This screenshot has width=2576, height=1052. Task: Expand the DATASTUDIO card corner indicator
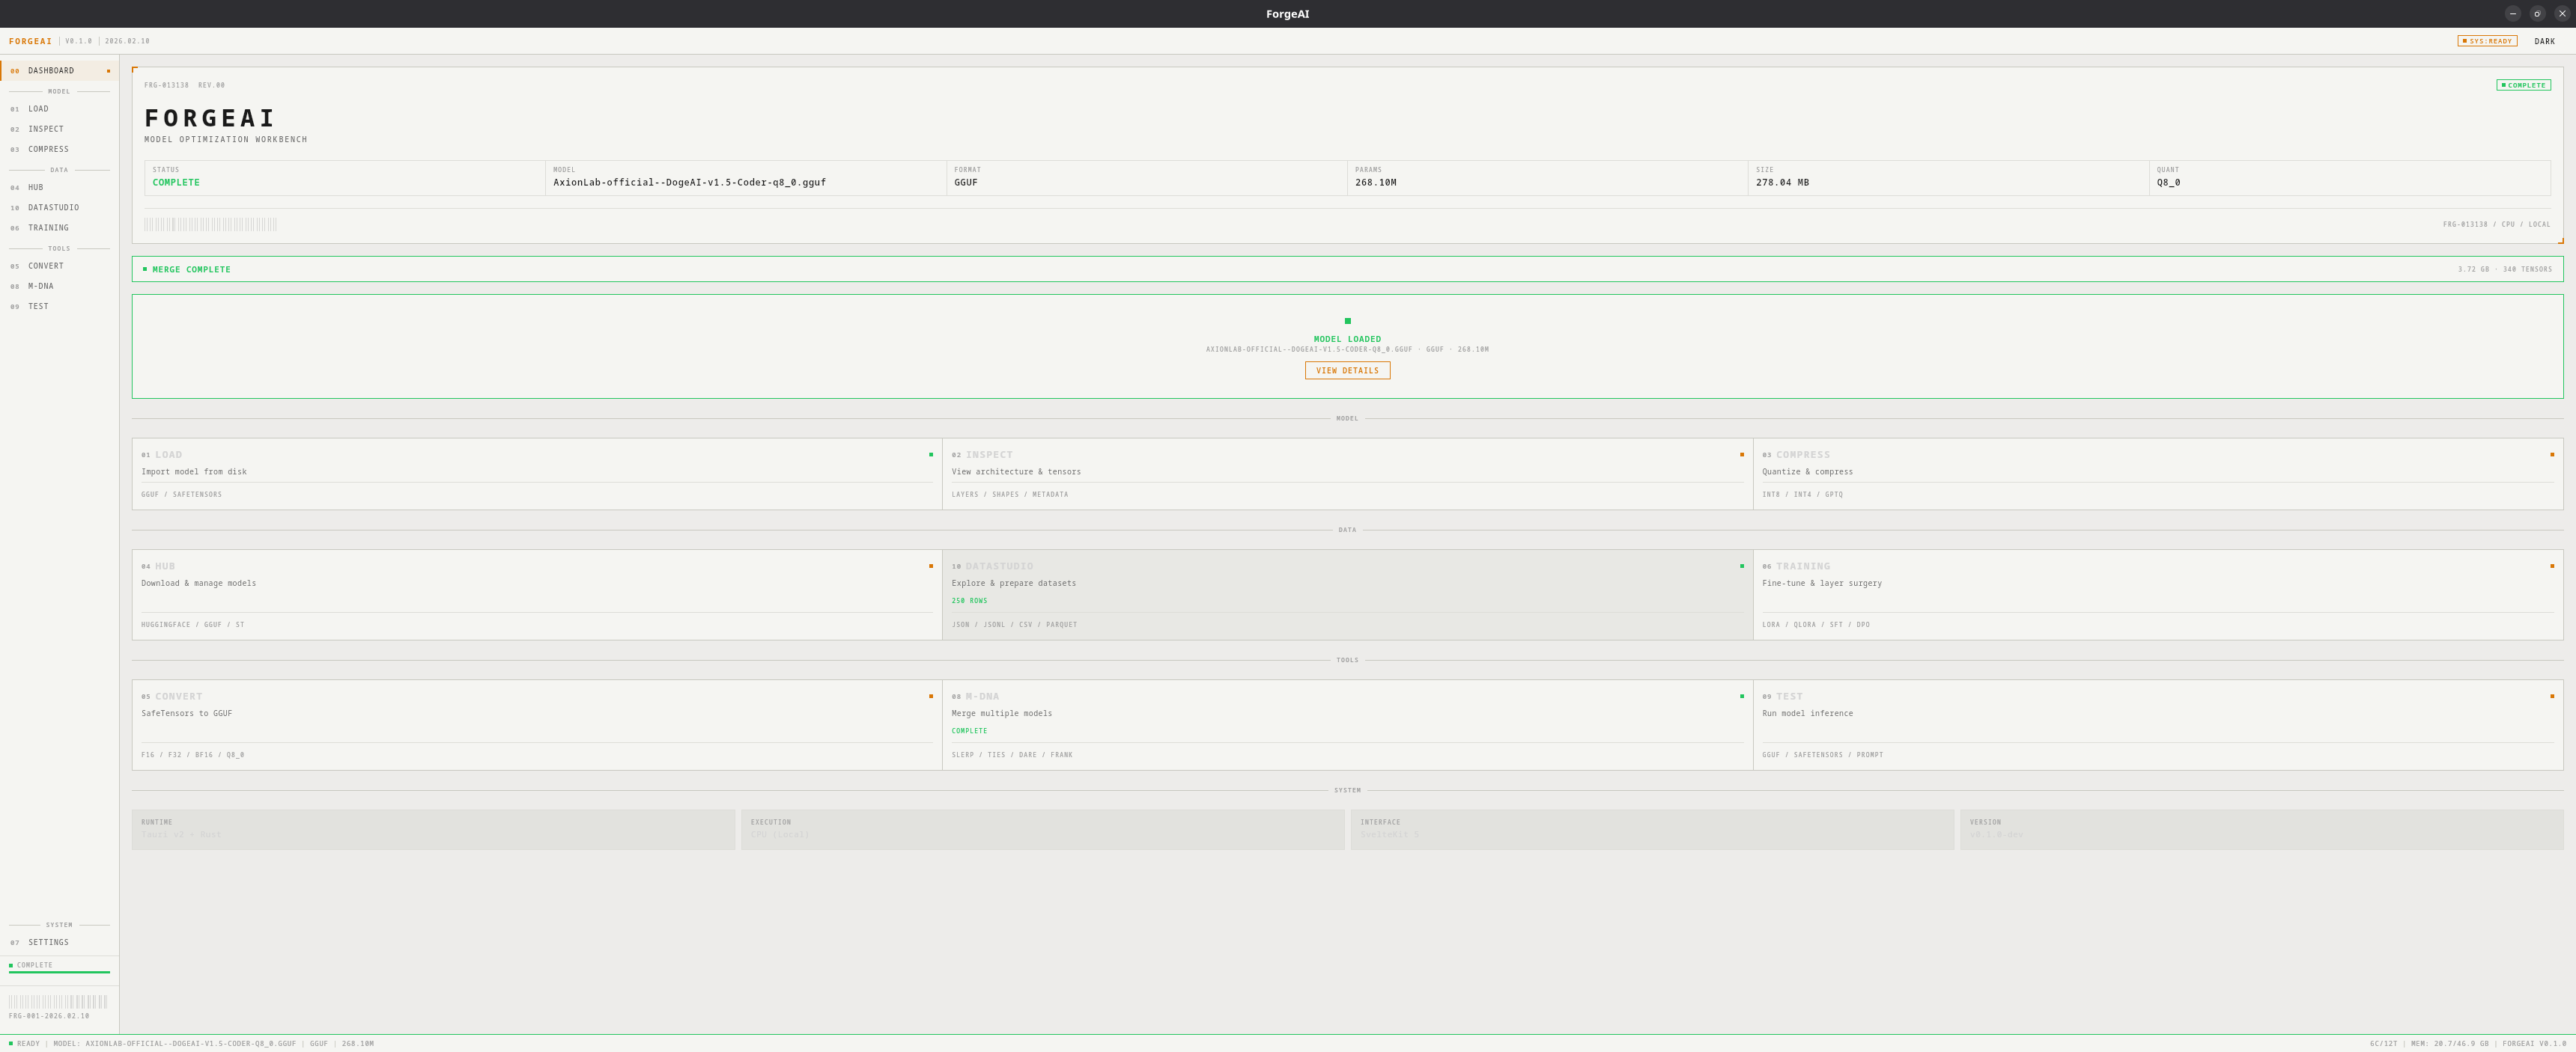[x=1741, y=566]
